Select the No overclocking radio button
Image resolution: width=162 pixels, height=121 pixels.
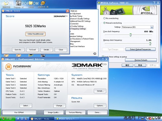coord(104,18)
